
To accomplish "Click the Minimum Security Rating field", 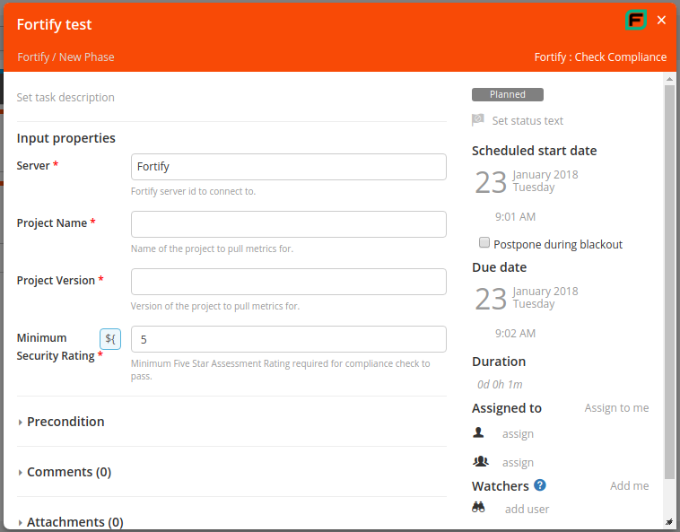I will click(x=288, y=339).
